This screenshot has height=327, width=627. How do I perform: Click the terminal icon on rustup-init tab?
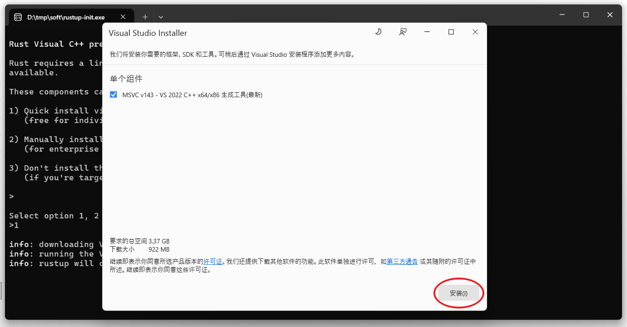18,17
